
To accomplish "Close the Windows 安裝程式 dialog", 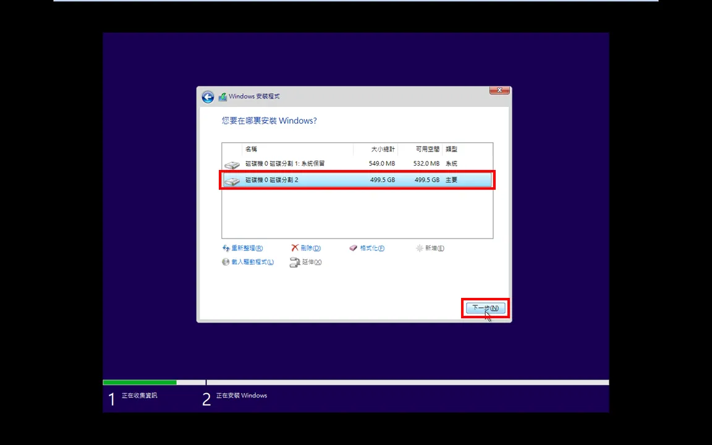I will tap(499, 90).
